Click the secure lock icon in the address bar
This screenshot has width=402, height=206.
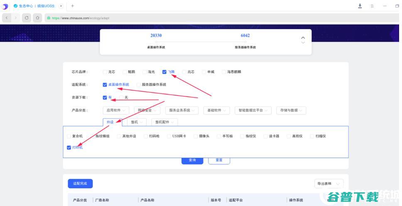click(x=49, y=18)
